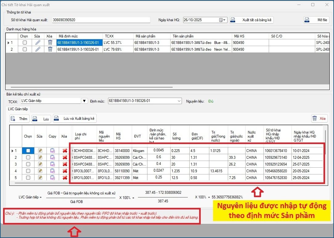Tick the Chọn checkbox for product row 1
334x238 pixels.
[25, 43]
